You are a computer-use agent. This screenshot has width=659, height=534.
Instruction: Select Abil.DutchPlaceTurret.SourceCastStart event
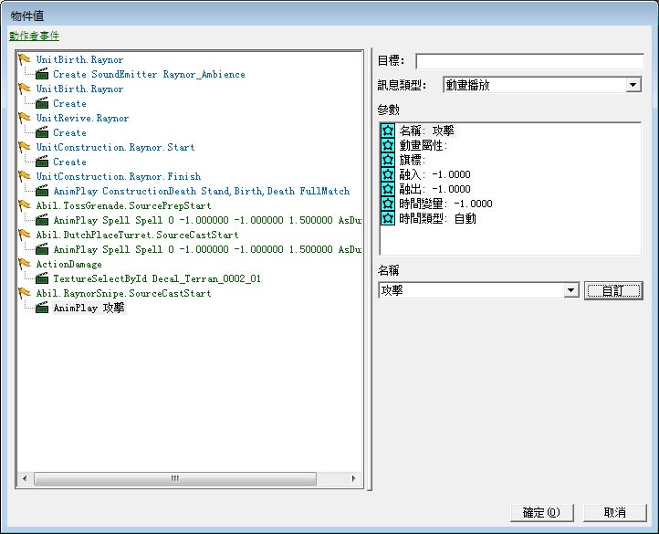[138, 235]
